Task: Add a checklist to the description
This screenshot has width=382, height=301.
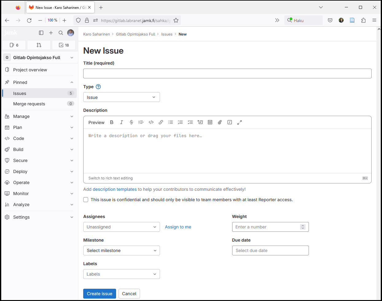Action: 190,122
